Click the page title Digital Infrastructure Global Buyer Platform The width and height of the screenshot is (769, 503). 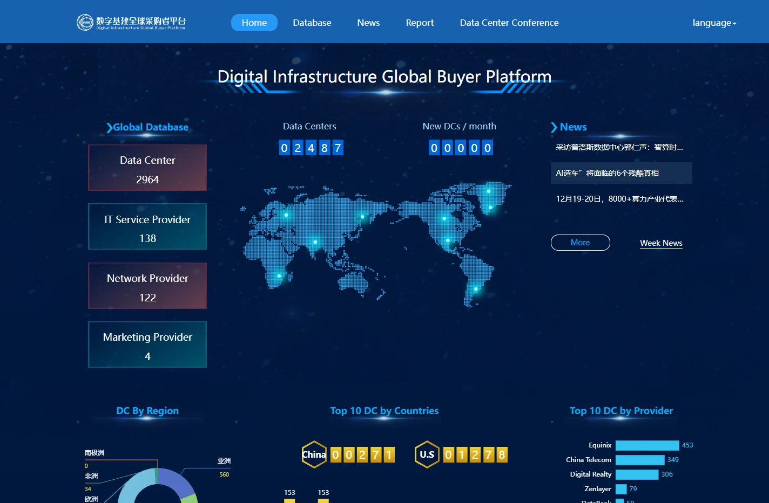click(x=384, y=77)
